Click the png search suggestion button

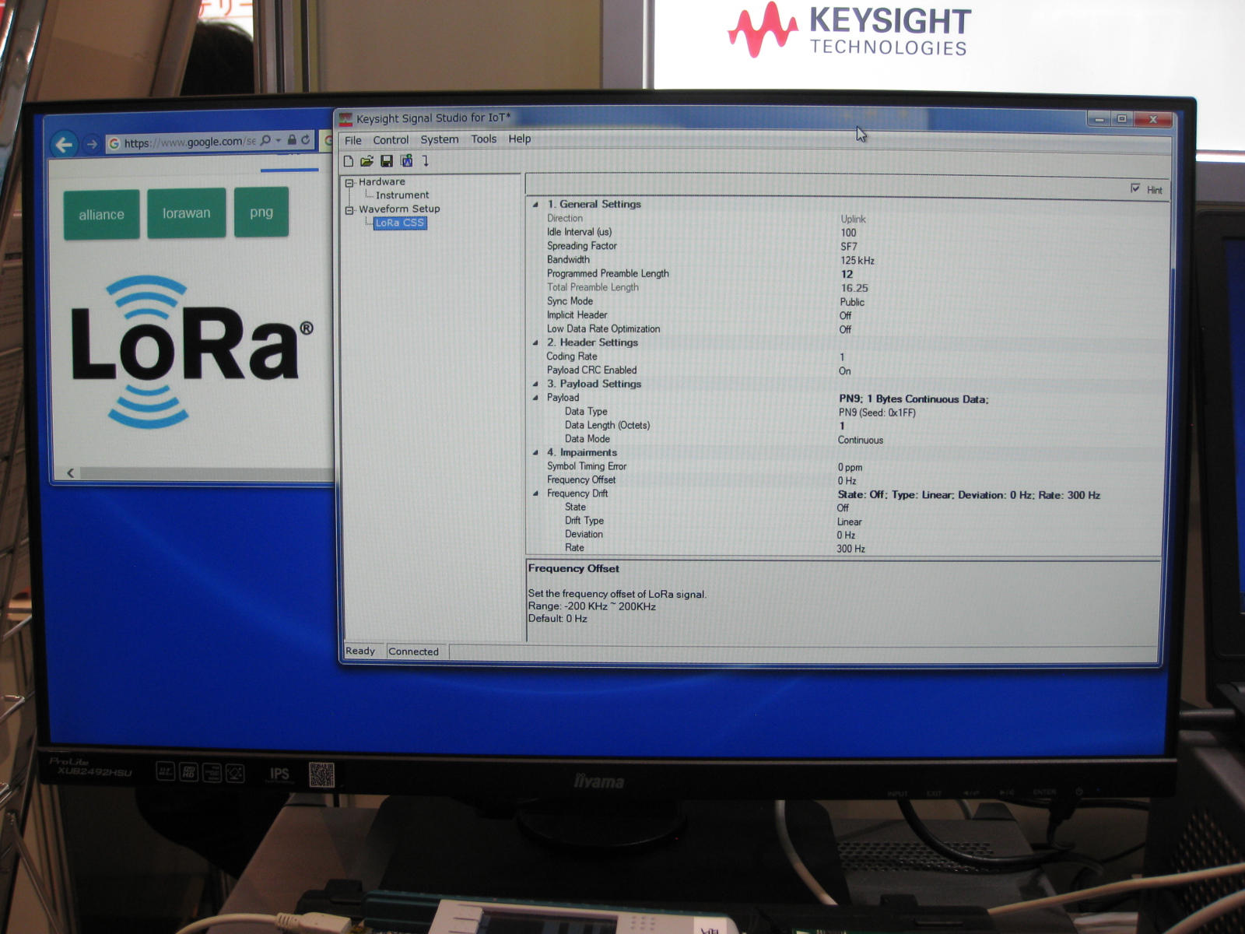click(261, 212)
